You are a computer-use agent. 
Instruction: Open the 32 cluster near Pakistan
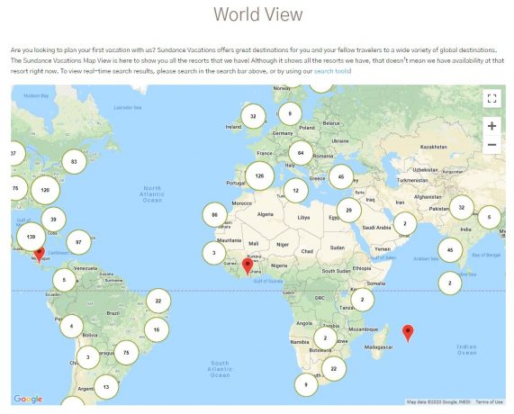click(x=462, y=207)
